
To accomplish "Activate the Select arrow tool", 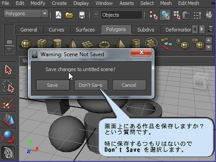I will point(8,70).
